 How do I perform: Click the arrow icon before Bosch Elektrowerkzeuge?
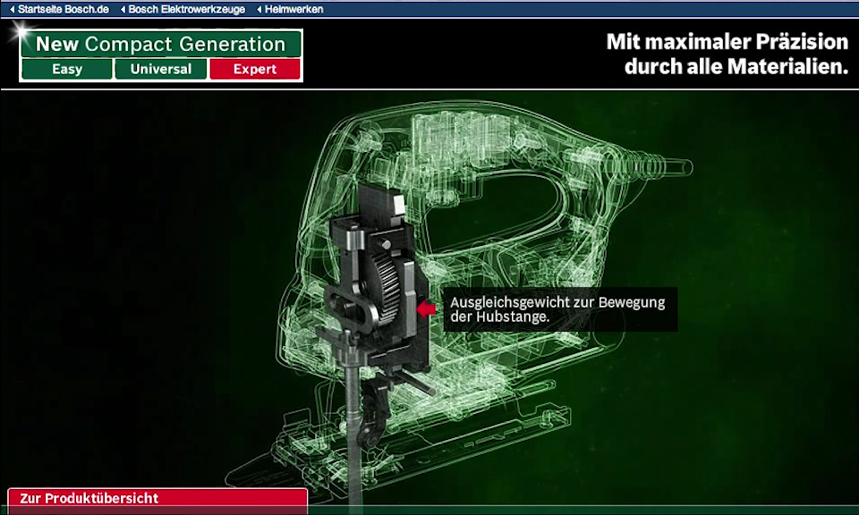coord(122,10)
